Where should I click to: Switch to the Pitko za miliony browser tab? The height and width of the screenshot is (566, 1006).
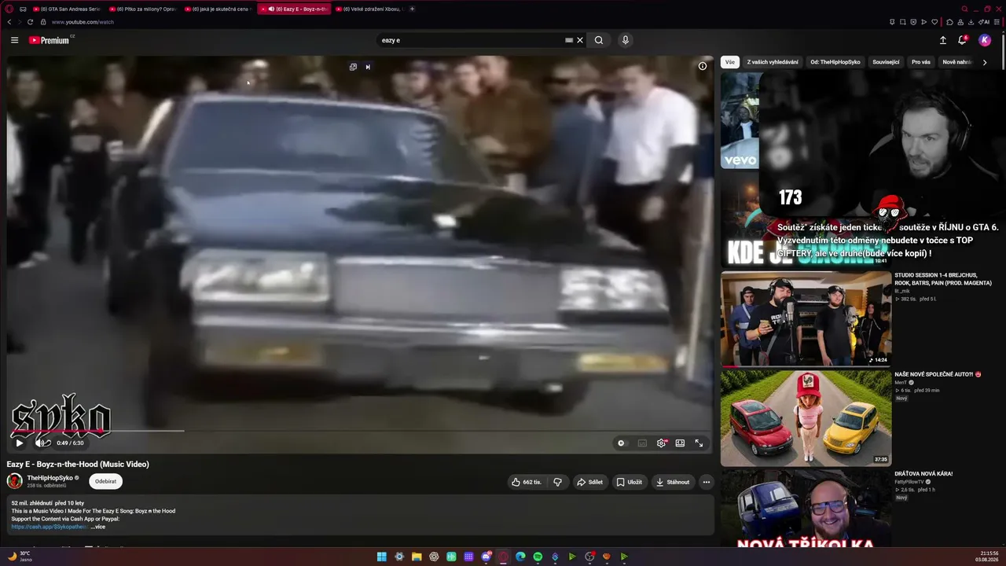pyautogui.click(x=143, y=9)
